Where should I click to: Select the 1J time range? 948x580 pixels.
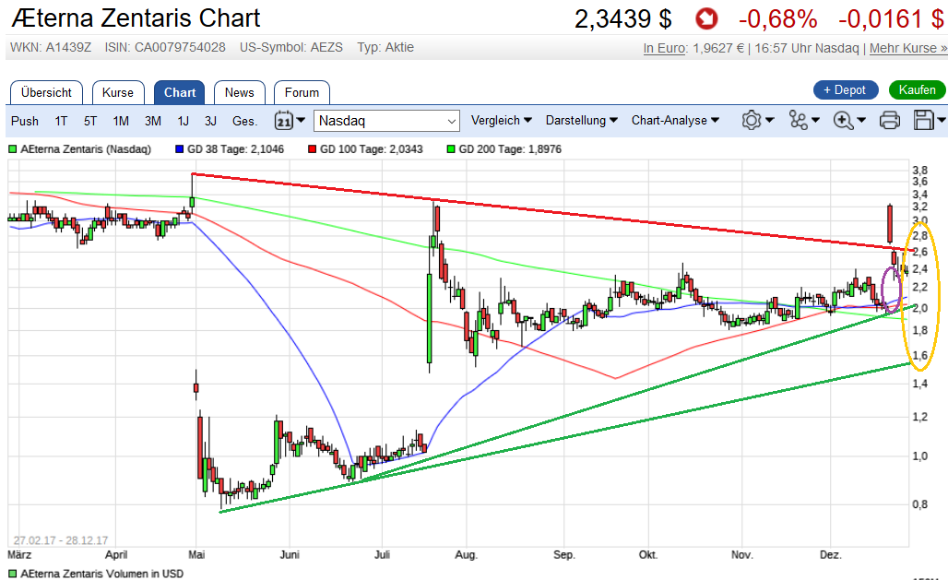184,121
